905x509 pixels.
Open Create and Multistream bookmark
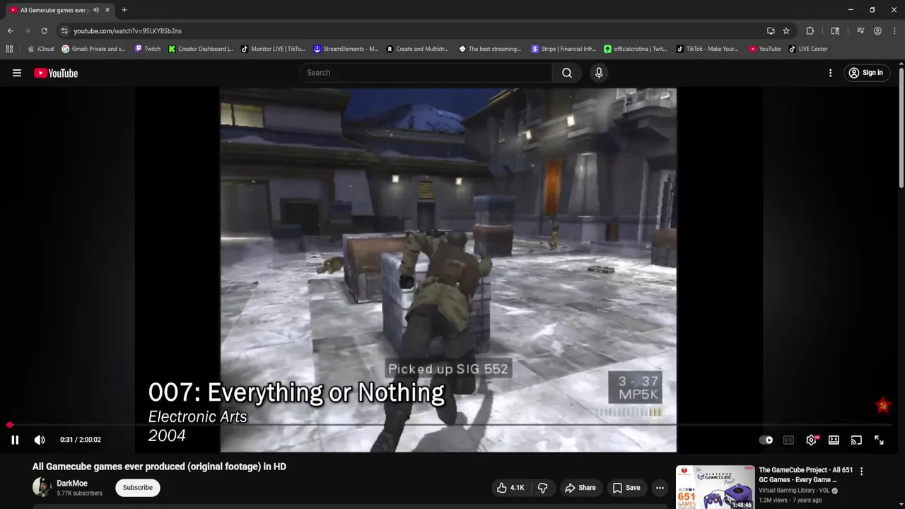[418, 49]
